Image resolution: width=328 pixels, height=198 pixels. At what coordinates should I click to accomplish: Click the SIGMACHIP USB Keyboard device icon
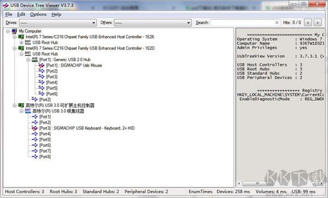pyautogui.click(x=34, y=128)
